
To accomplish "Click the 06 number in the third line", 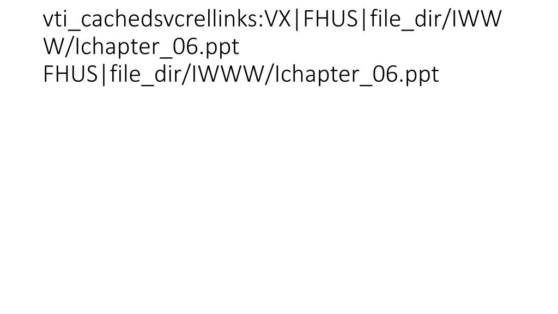I will [x=384, y=74].
